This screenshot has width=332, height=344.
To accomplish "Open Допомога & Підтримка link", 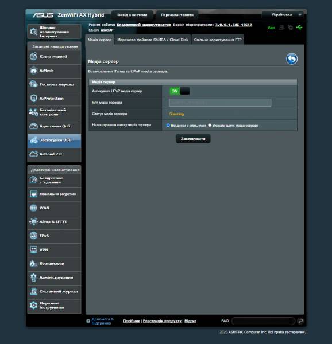I will point(102,321).
